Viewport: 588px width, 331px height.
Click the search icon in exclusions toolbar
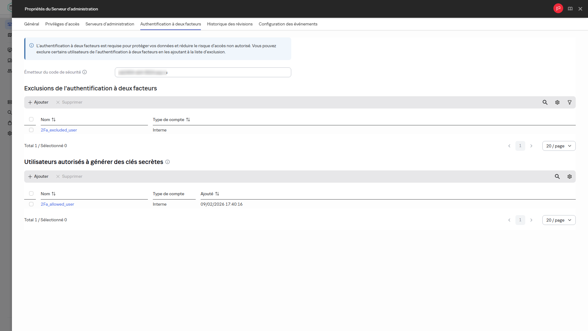[x=545, y=102]
